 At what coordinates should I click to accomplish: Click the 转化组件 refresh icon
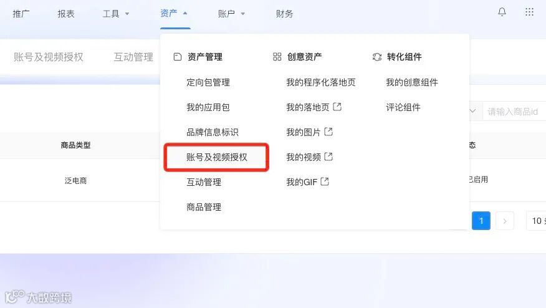coord(377,57)
